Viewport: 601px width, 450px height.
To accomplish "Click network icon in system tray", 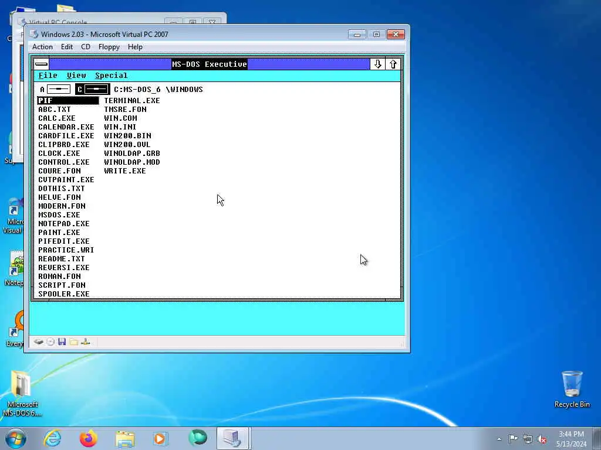I will (x=528, y=439).
